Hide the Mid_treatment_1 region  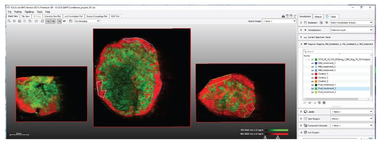pos(313,63)
